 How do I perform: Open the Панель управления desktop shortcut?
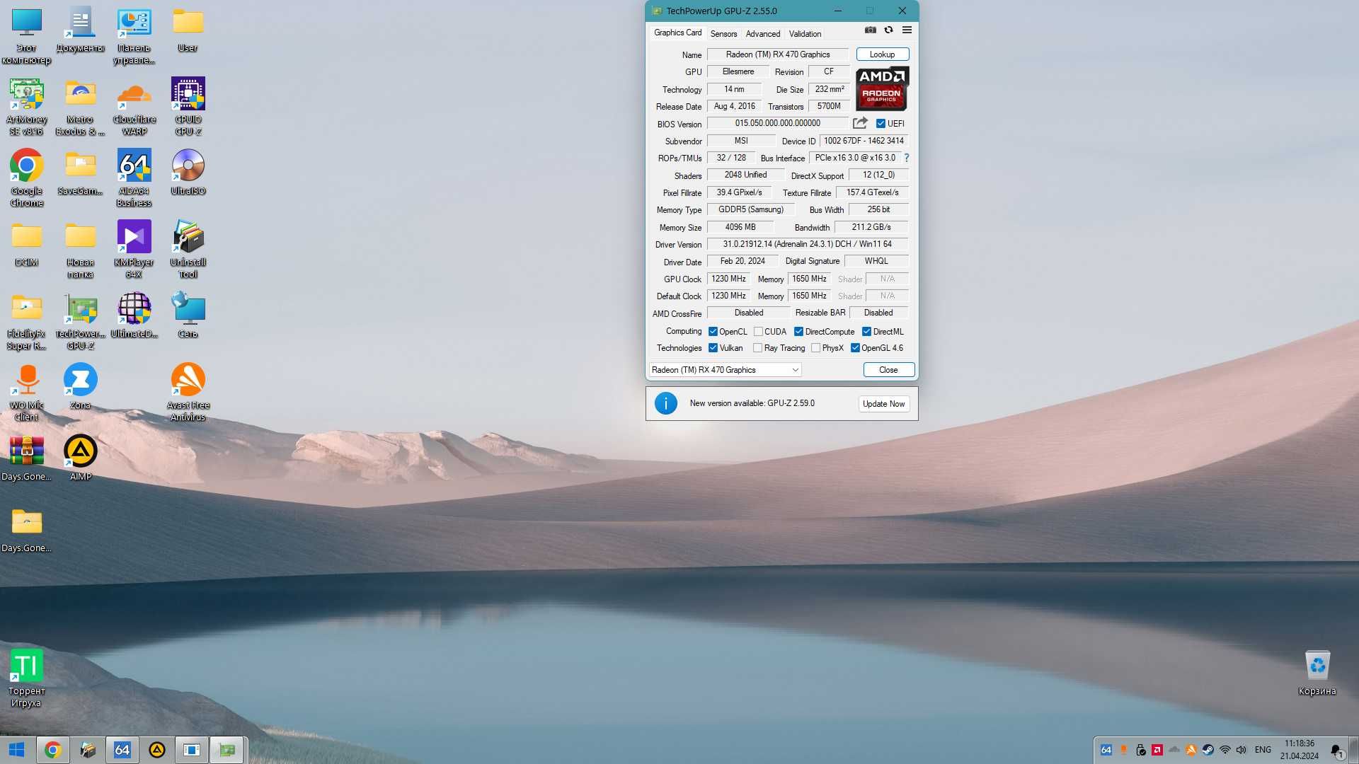point(134,35)
